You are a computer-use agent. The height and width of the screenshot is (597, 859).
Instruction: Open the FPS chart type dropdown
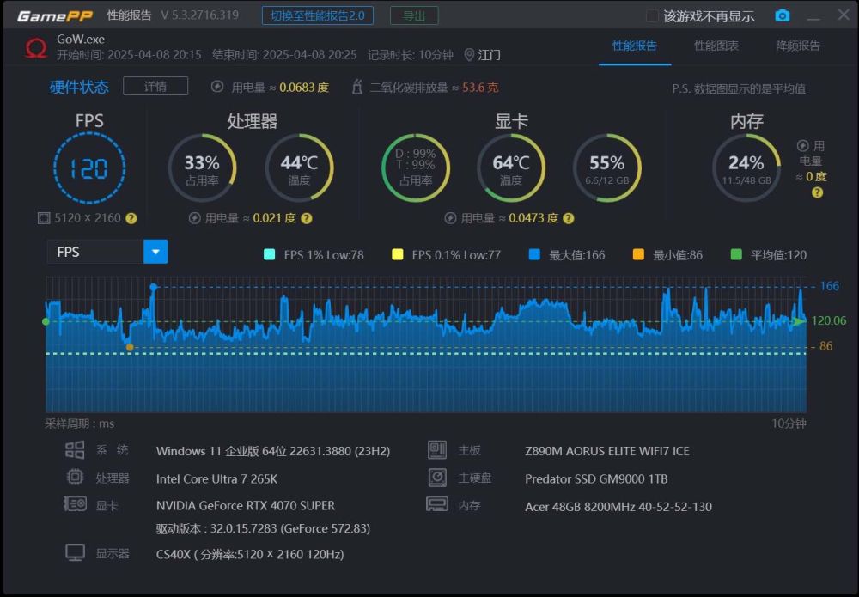155,252
